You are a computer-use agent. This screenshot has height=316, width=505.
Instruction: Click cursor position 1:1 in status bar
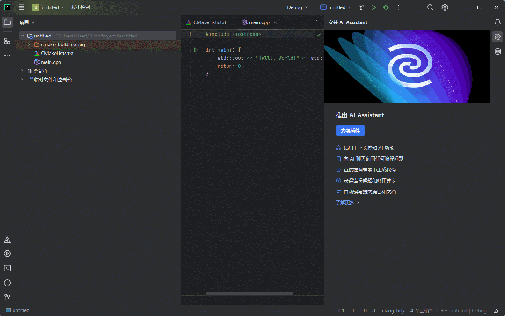click(341, 310)
